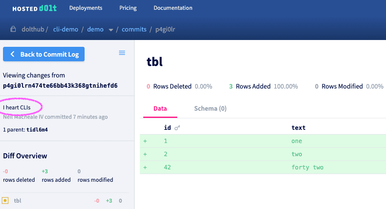Open the Pricing page
This screenshot has width=386, height=209.
click(x=128, y=8)
